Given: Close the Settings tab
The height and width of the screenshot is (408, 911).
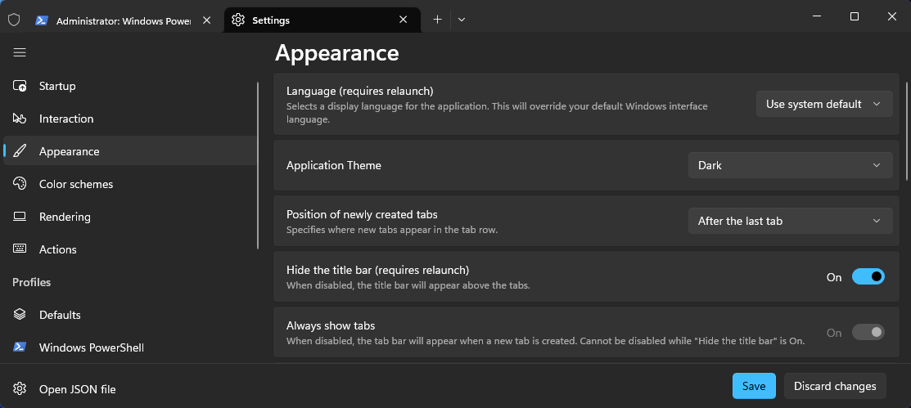Looking at the screenshot, I should click(404, 20).
